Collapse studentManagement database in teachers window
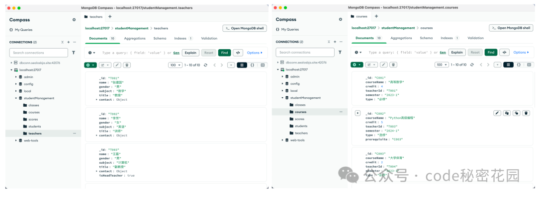The height and width of the screenshot is (197, 537). coord(16,98)
